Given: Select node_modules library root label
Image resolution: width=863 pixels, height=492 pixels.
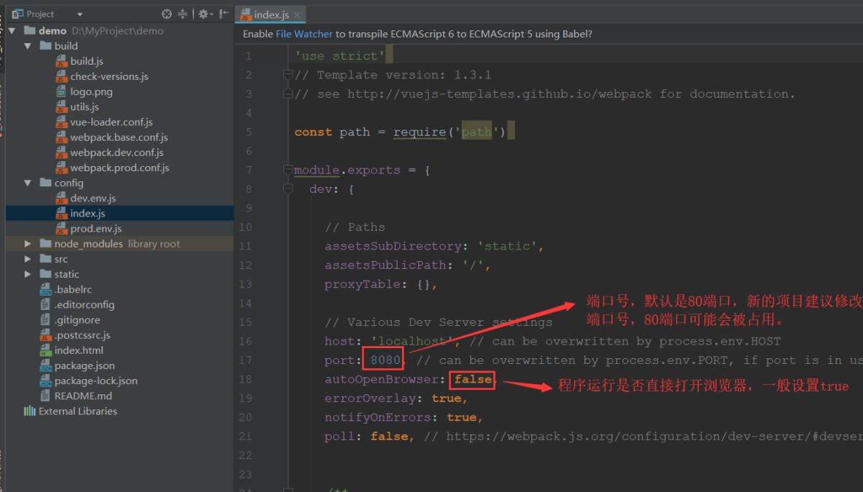Looking at the screenshot, I should [x=117, y=244].
